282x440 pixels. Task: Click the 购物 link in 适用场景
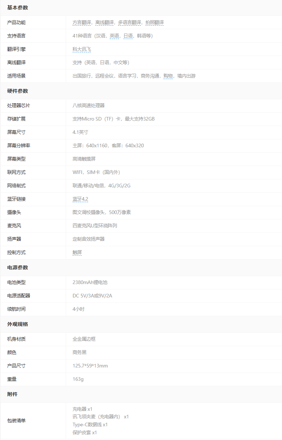click(168, 76)
